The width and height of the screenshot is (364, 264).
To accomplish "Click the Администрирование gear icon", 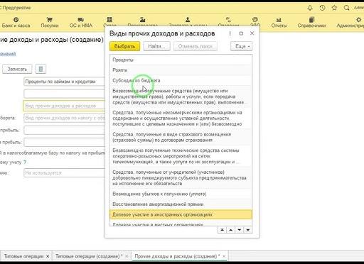I will pos(358,20).
